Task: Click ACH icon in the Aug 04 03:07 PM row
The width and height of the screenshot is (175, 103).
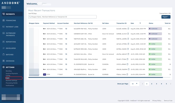Action: [x=44, y=29]
